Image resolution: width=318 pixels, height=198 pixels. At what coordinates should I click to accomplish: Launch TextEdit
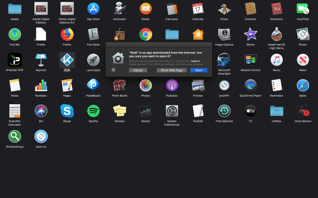pyautogui.click(x=198, y=111)
